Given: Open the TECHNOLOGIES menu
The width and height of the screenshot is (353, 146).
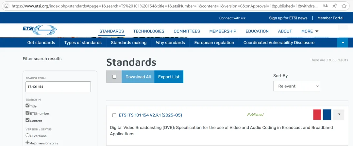Looking at the screenshot, I should tap(149, 31).
